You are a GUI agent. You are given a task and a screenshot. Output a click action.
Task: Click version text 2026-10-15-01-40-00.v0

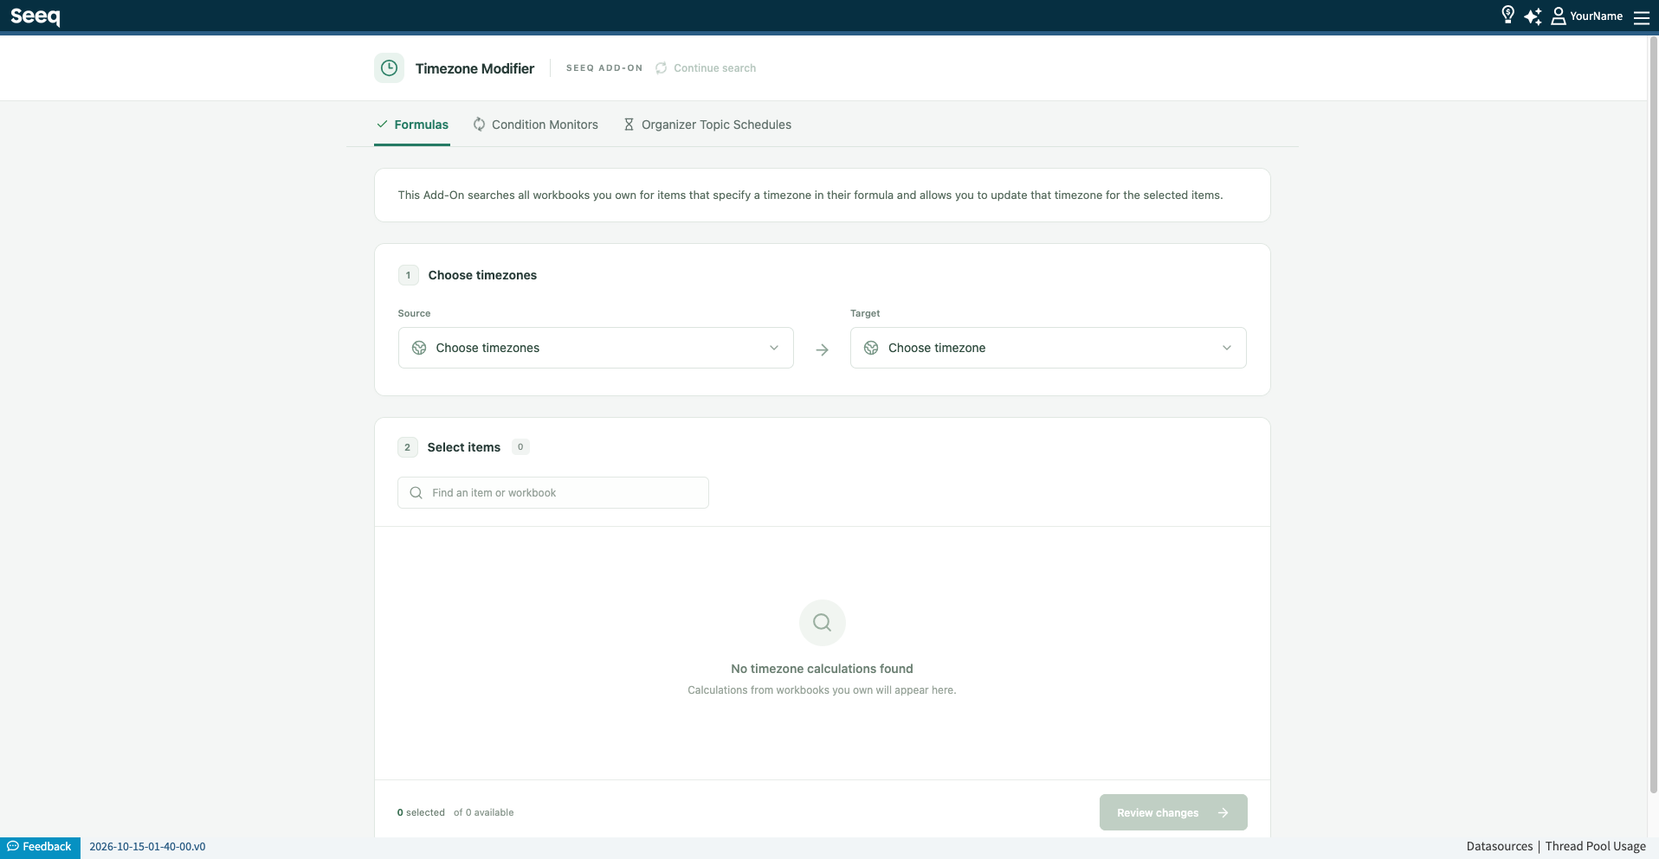coord(147,847)
